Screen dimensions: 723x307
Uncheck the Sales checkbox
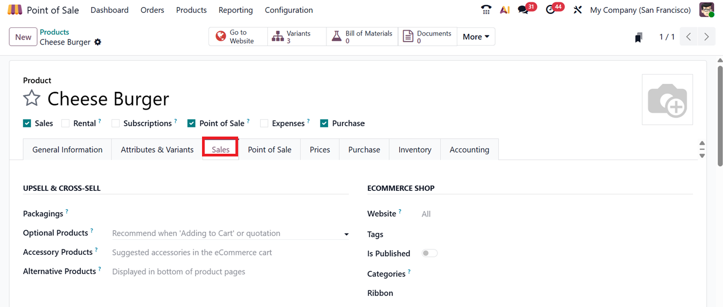(x=27, y=123)
